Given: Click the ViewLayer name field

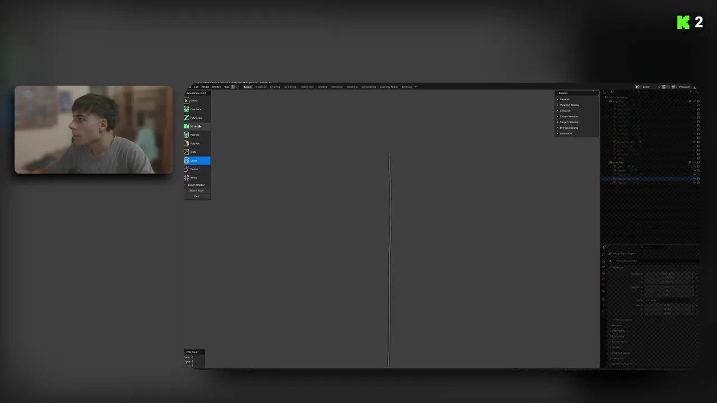Looking at the screenshot, I should [x=686, y=87].
